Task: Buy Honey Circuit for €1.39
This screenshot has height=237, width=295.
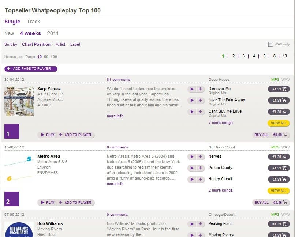Action: 279,179
